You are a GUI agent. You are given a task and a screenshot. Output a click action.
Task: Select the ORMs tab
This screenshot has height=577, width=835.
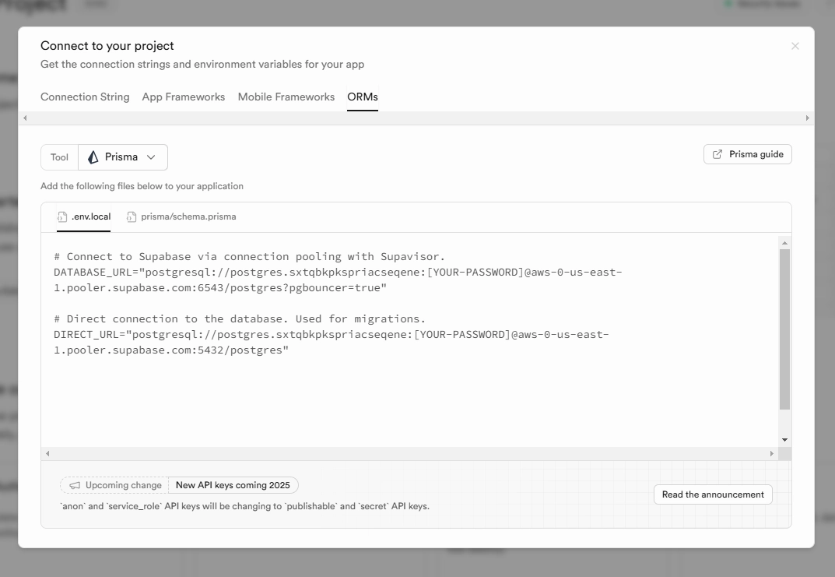(363, 97)
